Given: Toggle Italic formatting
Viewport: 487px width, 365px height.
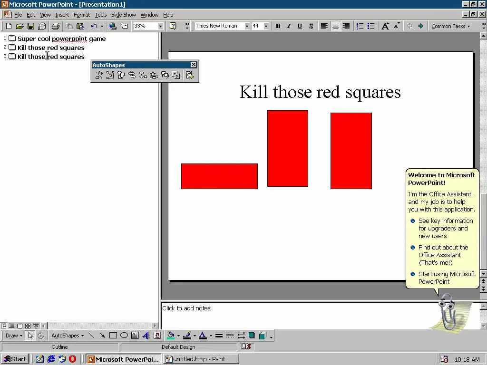Looking at the screenshot, I should [x=289, y=26].
